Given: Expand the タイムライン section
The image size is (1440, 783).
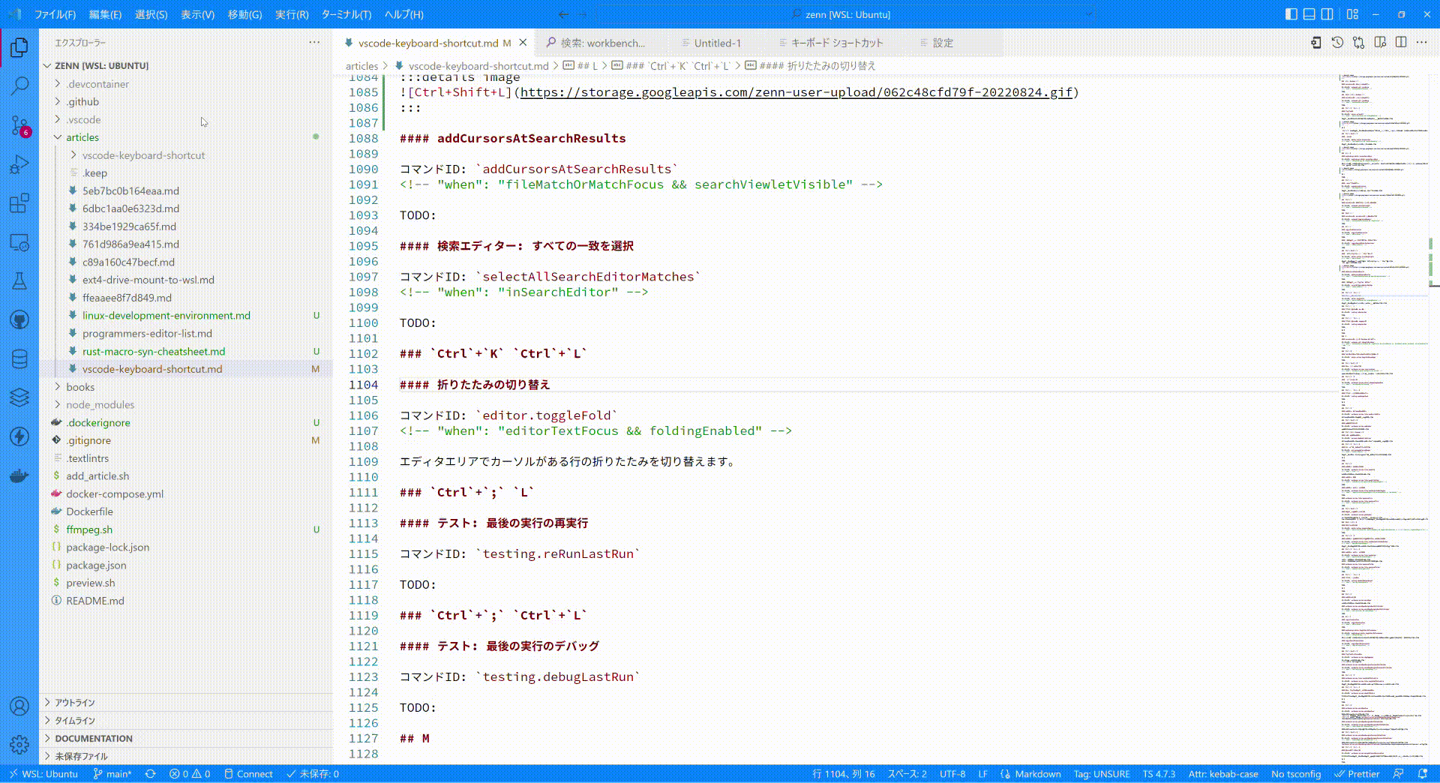Looking at the screenshot, I should pos(74,721).
